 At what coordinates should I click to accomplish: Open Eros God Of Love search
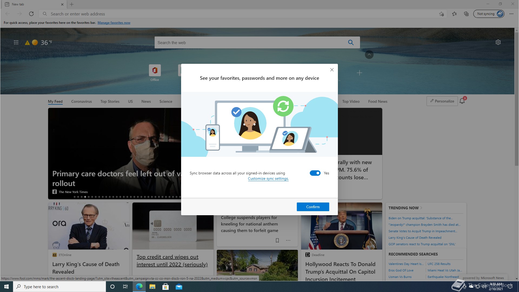click(401, 270)
